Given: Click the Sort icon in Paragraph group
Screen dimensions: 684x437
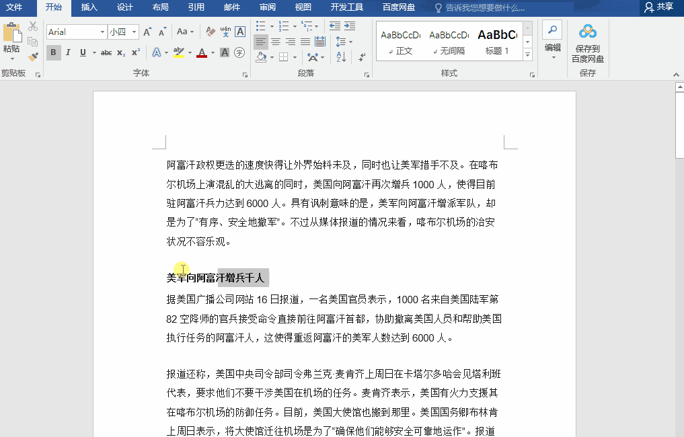Looking at the screenshot, I should 341,58.
